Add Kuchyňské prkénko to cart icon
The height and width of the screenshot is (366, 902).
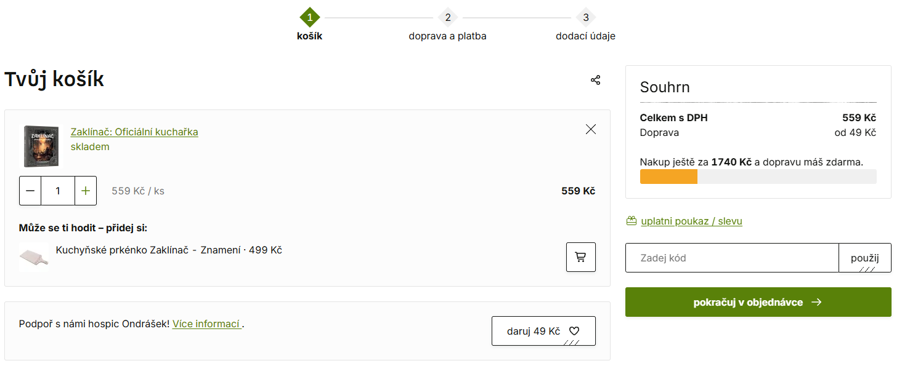click(x=580, y=257)
